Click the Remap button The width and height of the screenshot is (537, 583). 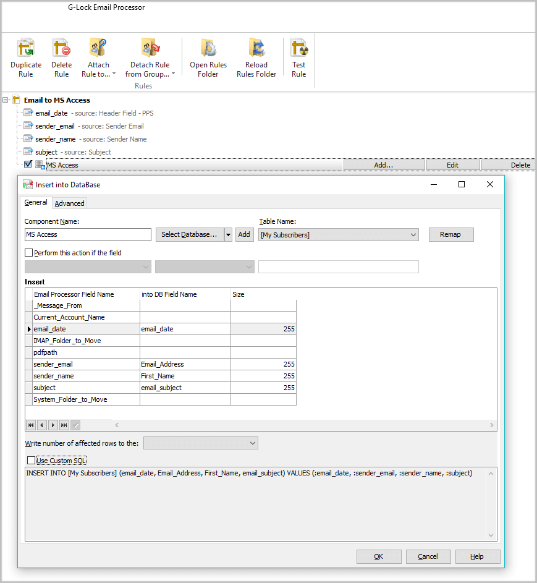tap(451, 234)
